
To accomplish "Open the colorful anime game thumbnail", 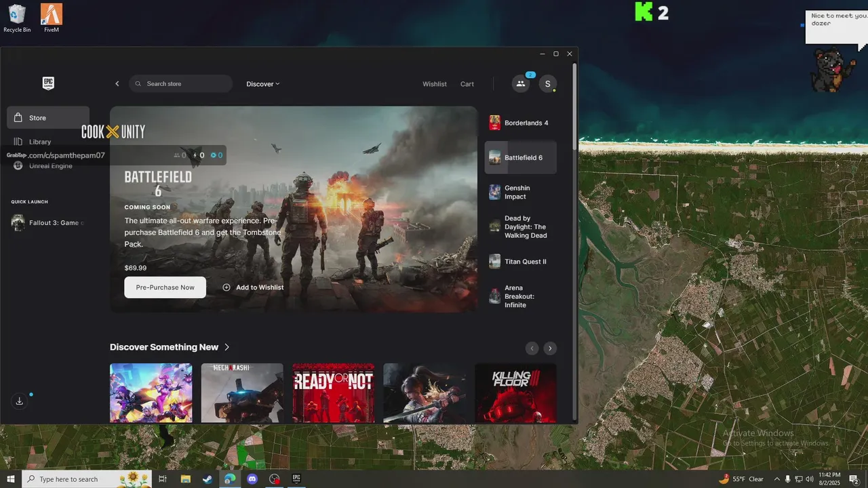I will point(151,393).
